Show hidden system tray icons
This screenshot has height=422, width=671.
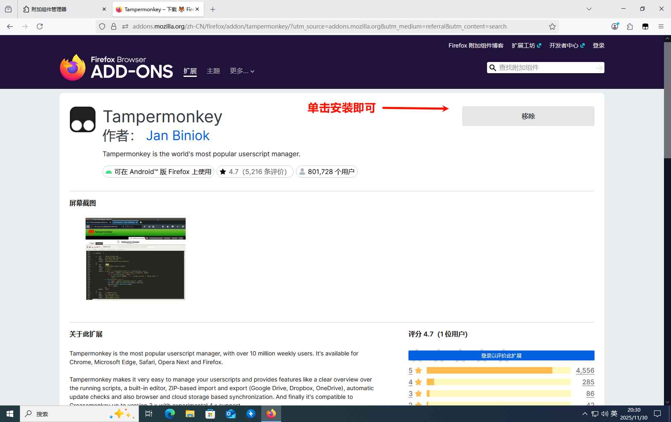coord(585,414)
